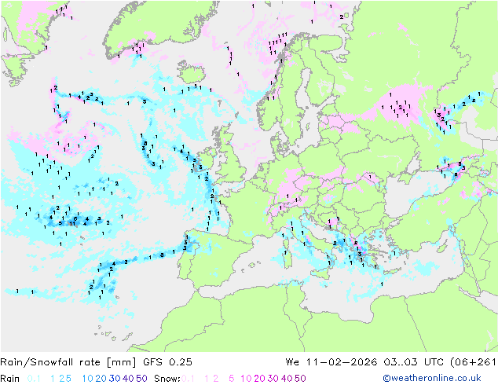Pick the Rain 50 legend color value

coord(141,379)
